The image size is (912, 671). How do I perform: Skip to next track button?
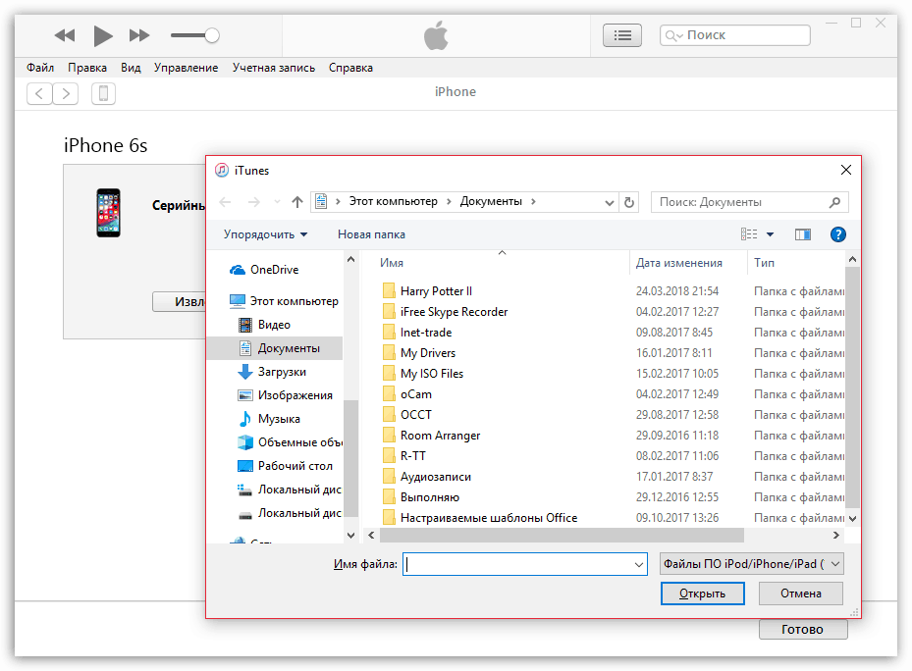tap(139, 35)
